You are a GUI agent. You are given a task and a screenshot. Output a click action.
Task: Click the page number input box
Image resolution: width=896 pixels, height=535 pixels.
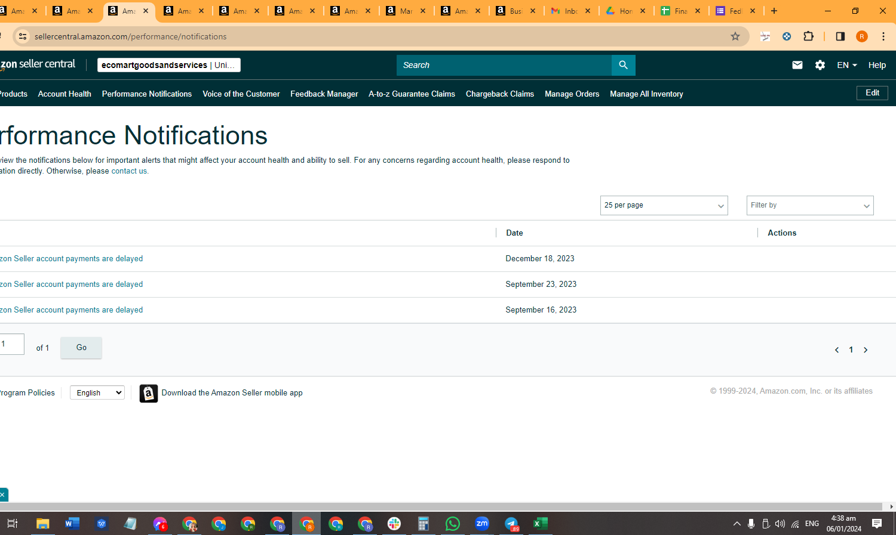[11, 344]
